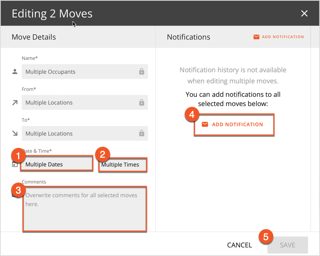Click the lock icon on the Name field
Screen dimensions: 320x256
[141, 71]
